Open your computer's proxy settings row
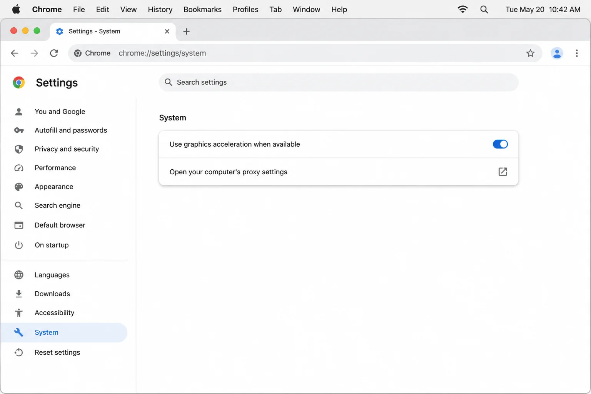The image size is (591, 394). 339,172
